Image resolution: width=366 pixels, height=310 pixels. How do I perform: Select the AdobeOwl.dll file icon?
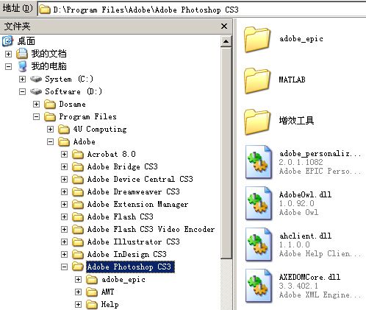(259, 203)
